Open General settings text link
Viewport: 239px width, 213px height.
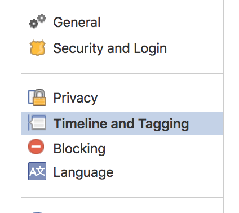click(77, 23)
